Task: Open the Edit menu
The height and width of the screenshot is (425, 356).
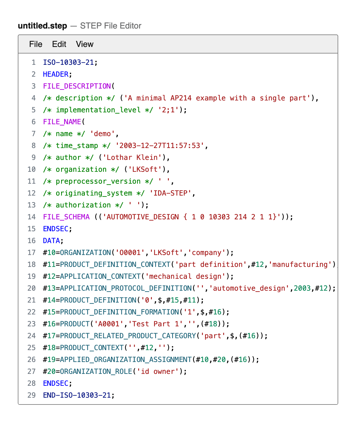Action: pyautogui.click(x=59, y=44)
